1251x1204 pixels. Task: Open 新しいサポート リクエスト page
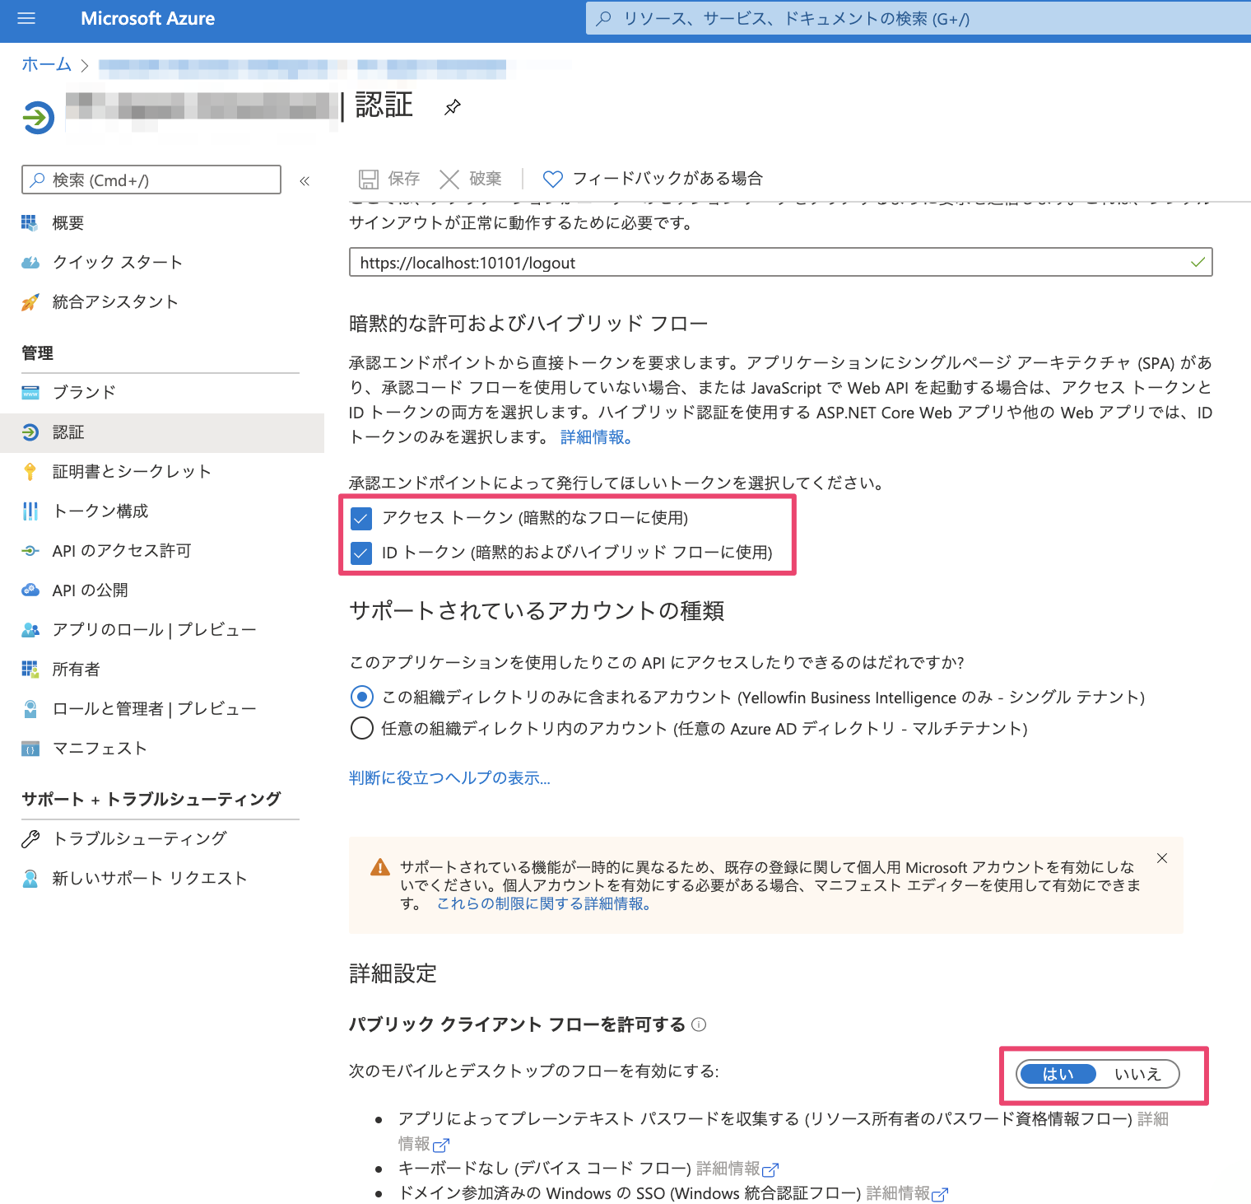coord(149,878)
